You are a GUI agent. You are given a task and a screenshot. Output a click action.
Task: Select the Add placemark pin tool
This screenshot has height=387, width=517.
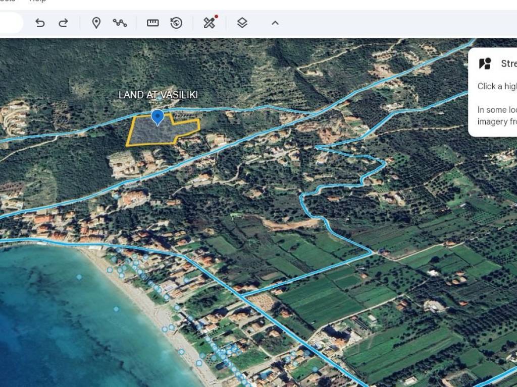[96, 23]
